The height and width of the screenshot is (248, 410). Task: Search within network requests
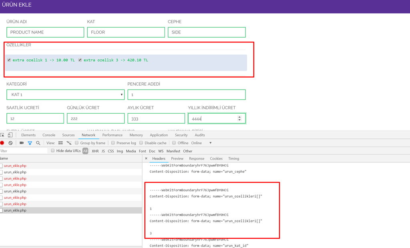(x=38, y=143)
